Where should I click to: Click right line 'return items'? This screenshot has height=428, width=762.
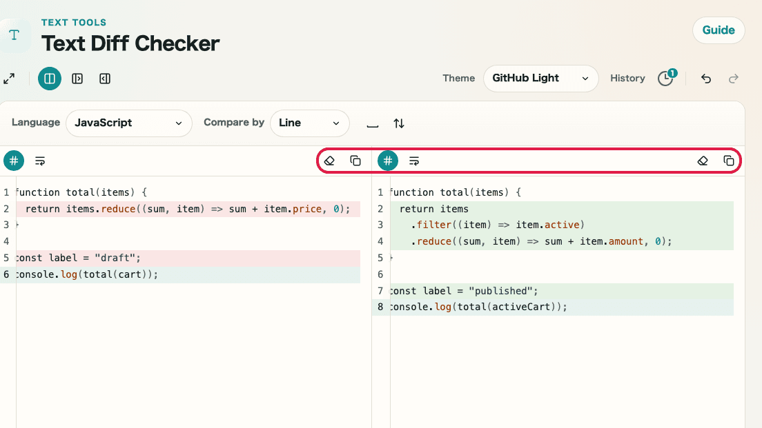coord(562,209)
